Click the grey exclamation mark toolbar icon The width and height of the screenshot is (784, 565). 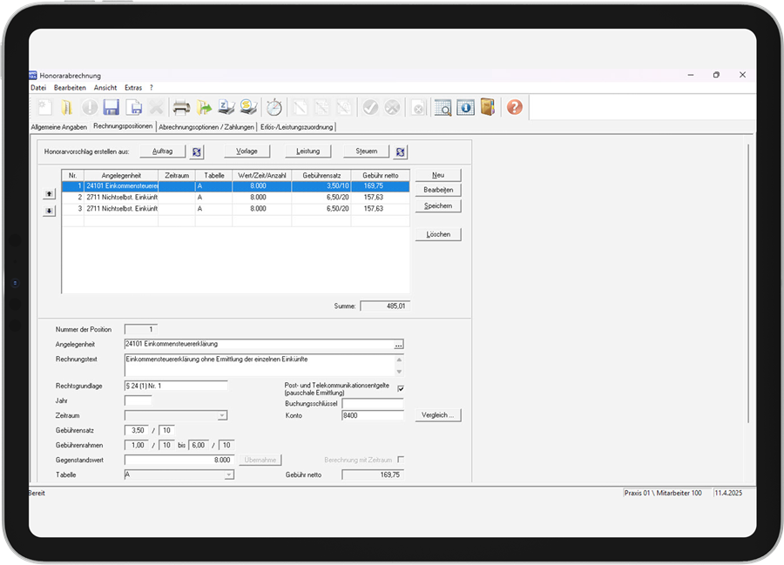pyautogui.click(x=90, y=107)
